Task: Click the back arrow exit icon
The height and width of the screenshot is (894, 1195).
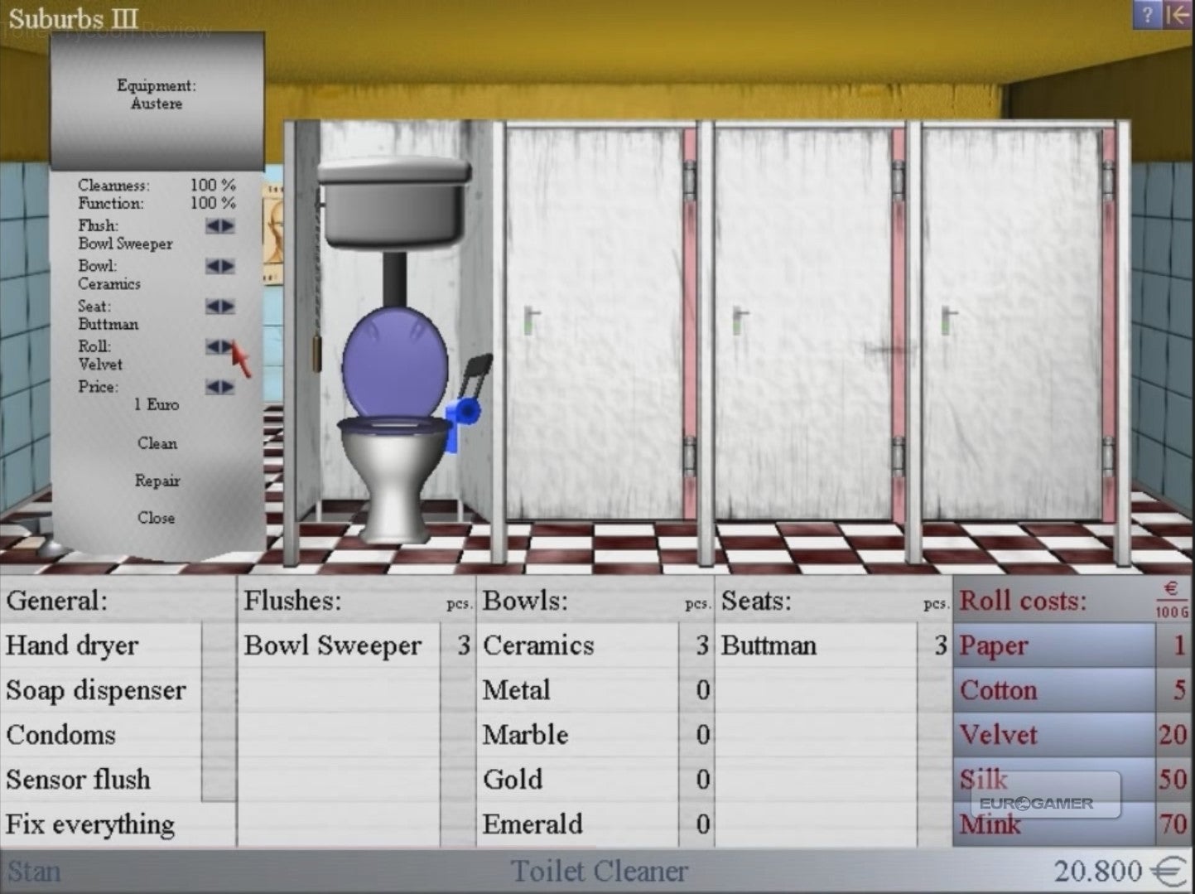Action: (1178, 14)
